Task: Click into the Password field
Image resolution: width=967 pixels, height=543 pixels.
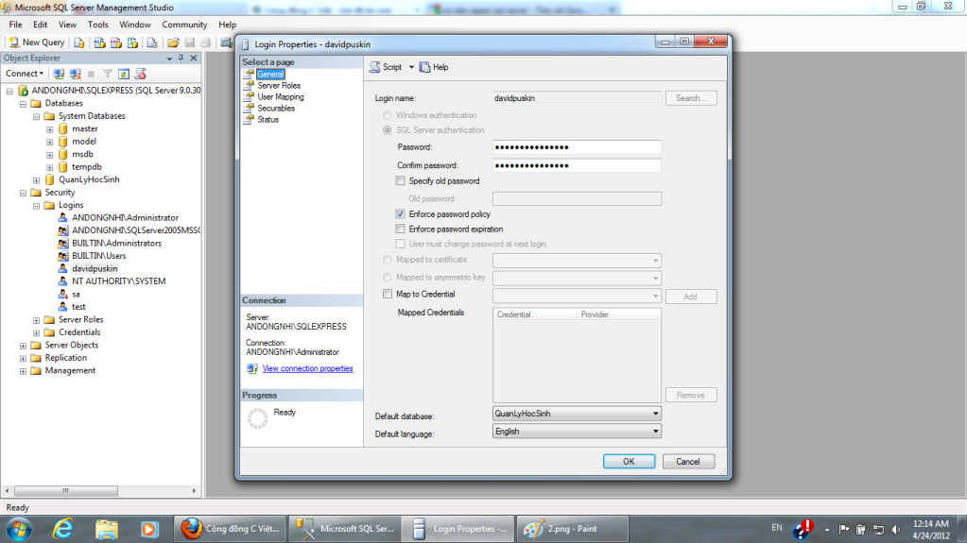Action: pos(577,147)
